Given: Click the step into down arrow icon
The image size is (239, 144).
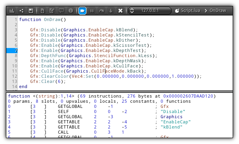Looking at the screenshot, I should click(111, 11).
